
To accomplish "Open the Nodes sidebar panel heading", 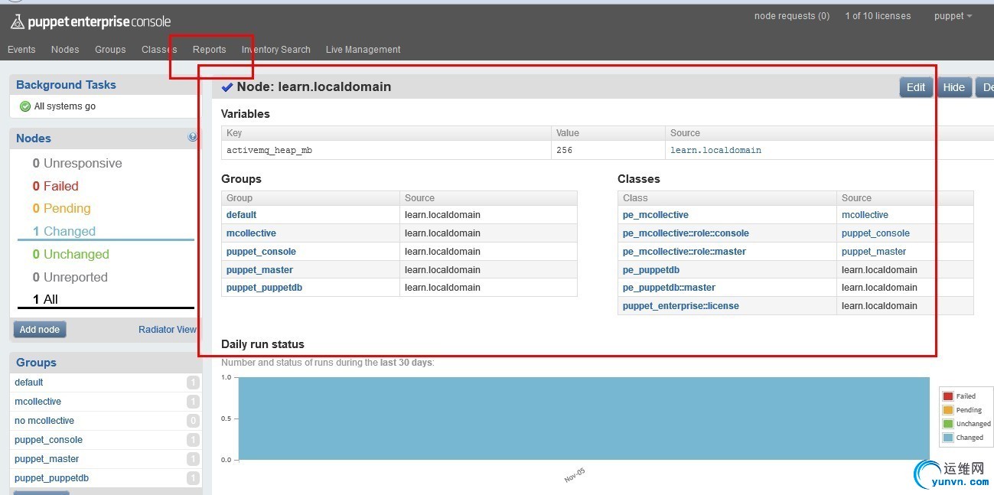I will 34,138.
